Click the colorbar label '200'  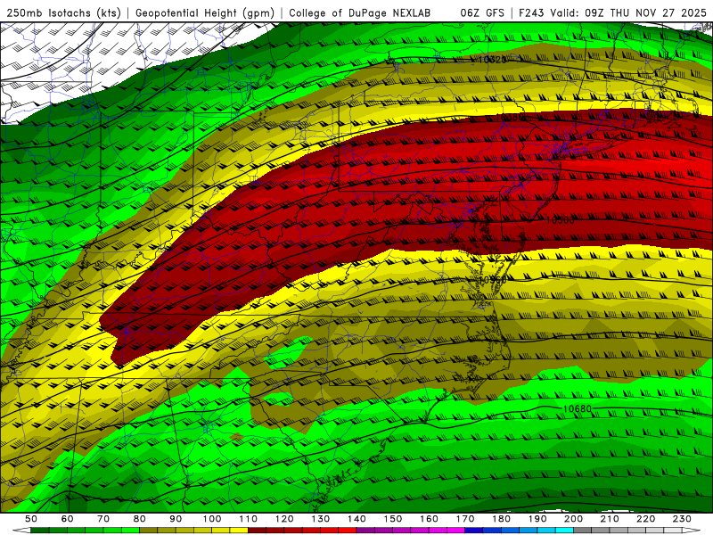pos(573,519)
